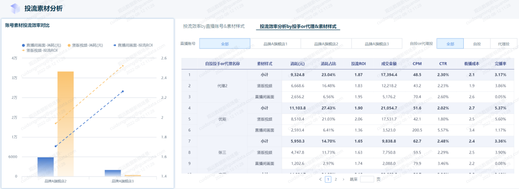Toggle the 直播间画面-投流ROI legend item
The image size is (519, 189).
pos(133,45)
